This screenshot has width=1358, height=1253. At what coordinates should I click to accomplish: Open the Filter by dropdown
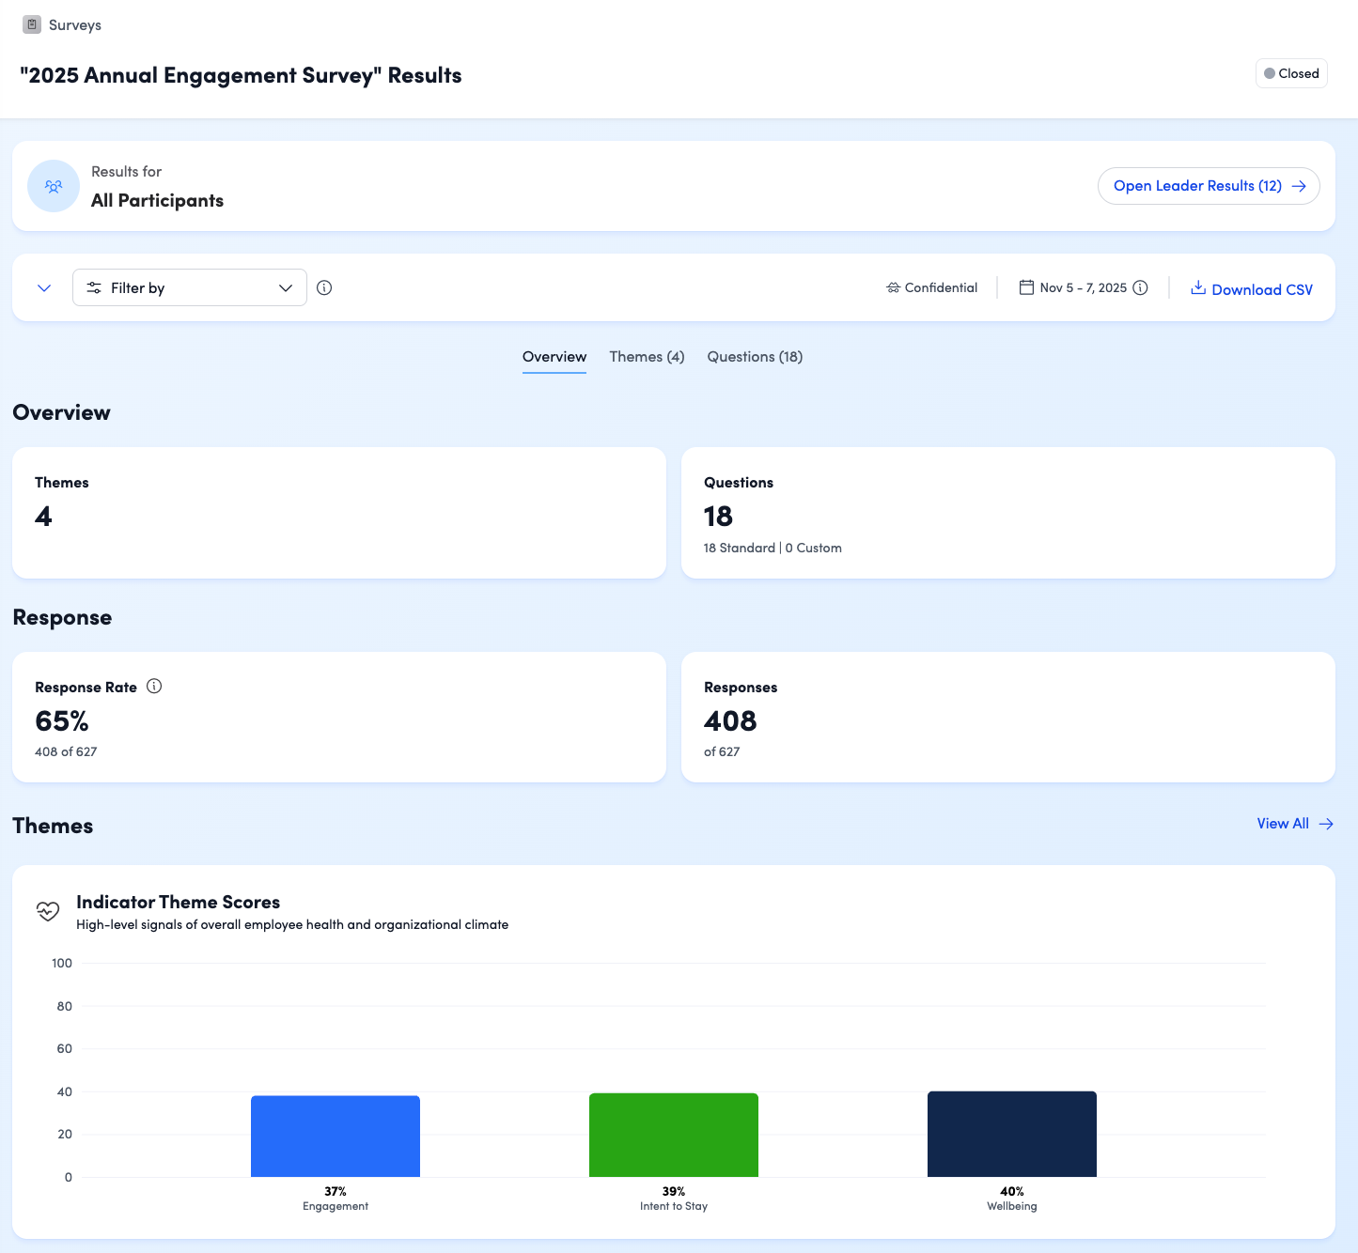(x=190, y=287)
